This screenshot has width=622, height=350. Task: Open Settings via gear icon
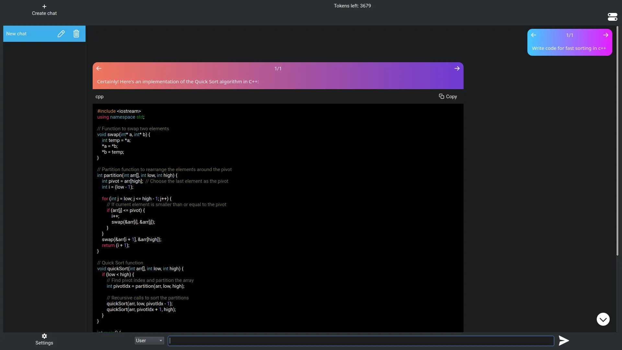[44, 336]
